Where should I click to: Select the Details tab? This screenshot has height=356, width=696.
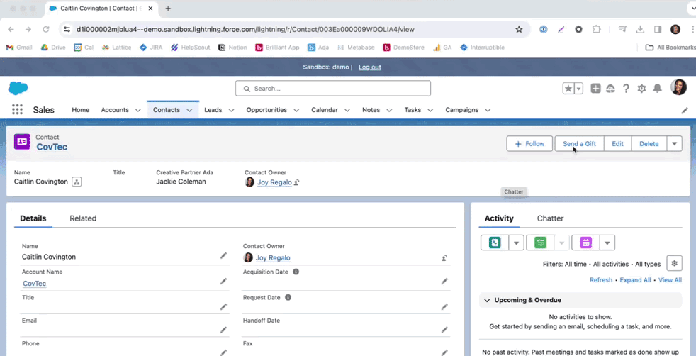click(x=33, y=218)
